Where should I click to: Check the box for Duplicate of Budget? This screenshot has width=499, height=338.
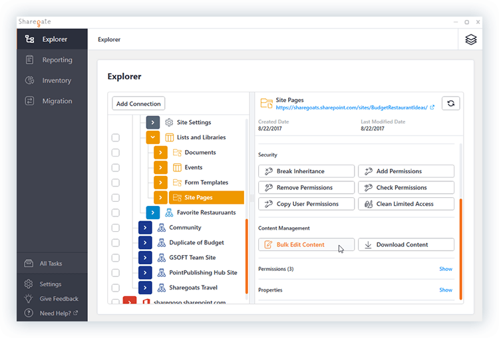[x=116, y=242]
